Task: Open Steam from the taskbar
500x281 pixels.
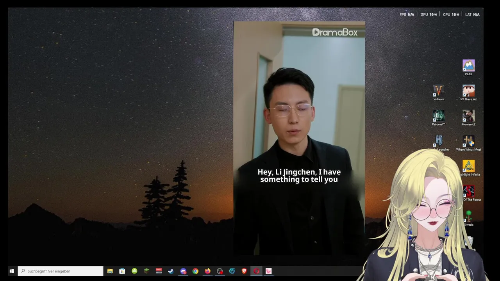Action: [171, 271]
